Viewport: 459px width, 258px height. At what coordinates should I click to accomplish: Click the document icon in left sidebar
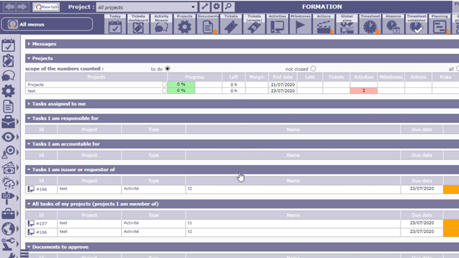click(x=8, y=106)
